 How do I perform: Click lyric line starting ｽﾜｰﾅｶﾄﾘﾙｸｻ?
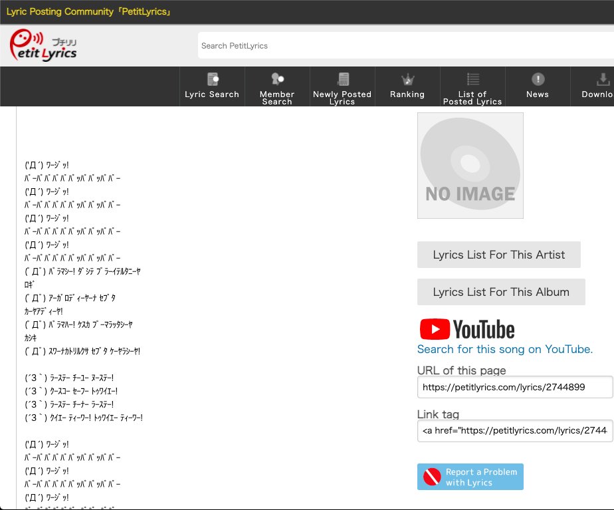pos(82,351)
